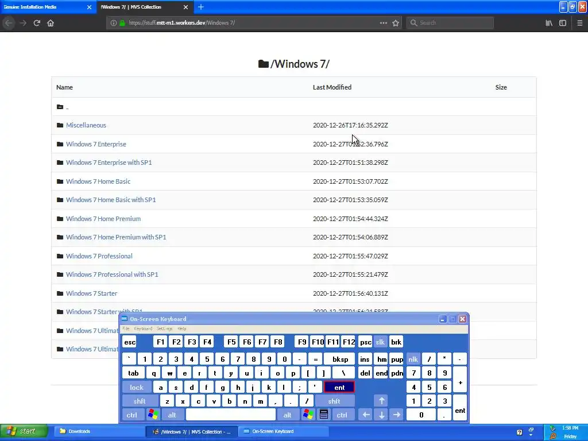Open Windows 7 Professional with SP1 folder
Viewport: 588px width, 441px height.
coord(112,274)
